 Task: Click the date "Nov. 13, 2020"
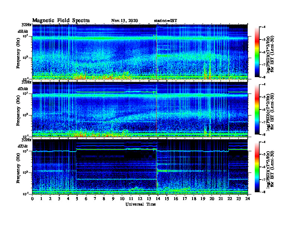[x=124, y=20]
